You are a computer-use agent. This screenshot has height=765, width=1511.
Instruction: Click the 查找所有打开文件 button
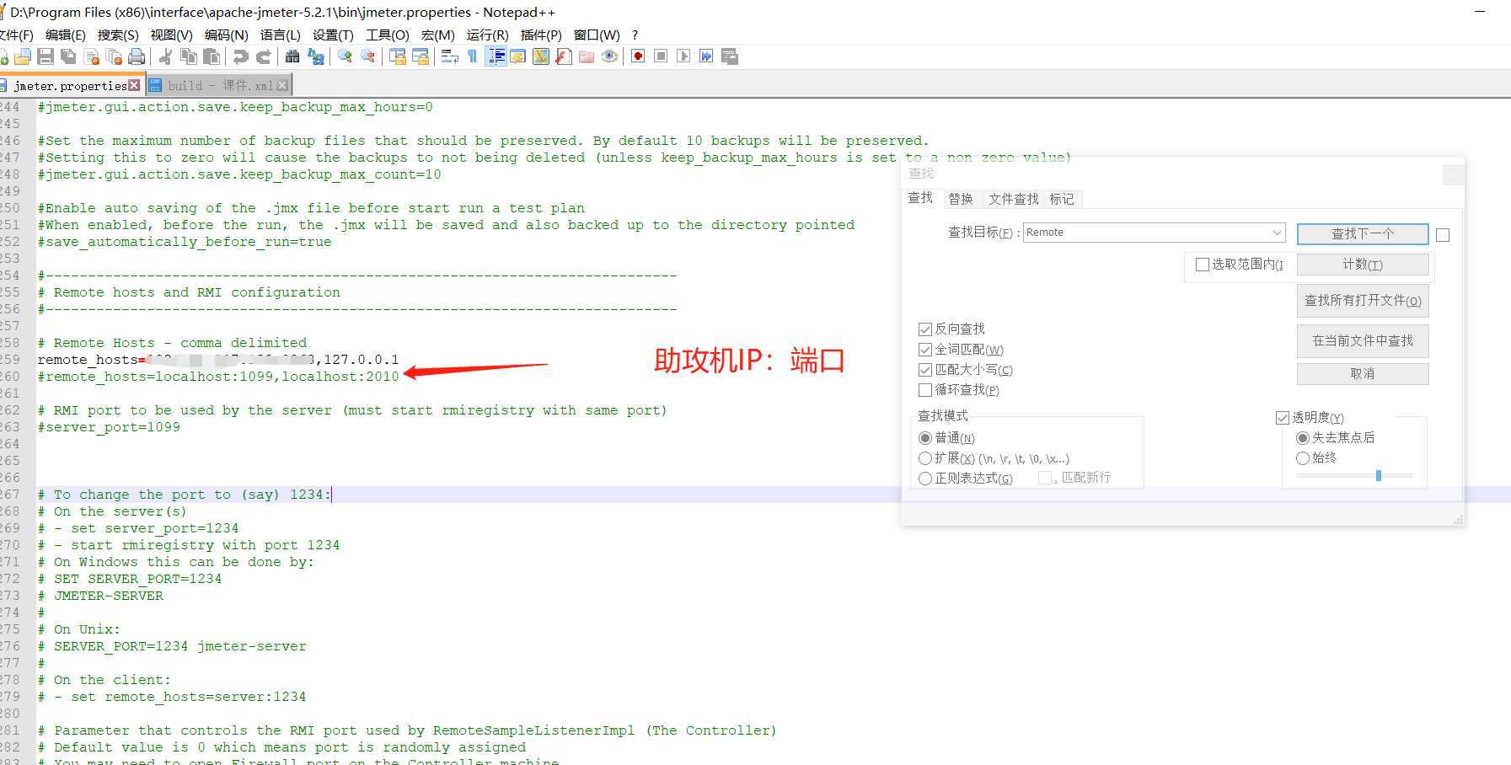[x=1363, y=301]
